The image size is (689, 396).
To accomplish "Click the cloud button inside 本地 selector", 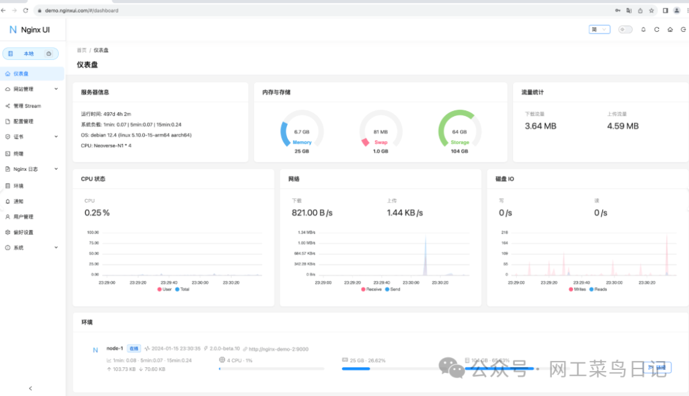I will click(x=48, y=54).
